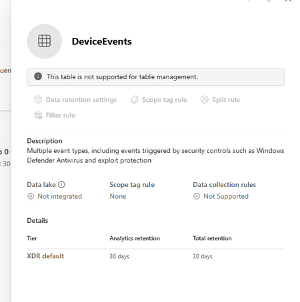Click the DeviceEvents table grid icon
Viewport: 300px width, 302px height.
tap(44, 41)
